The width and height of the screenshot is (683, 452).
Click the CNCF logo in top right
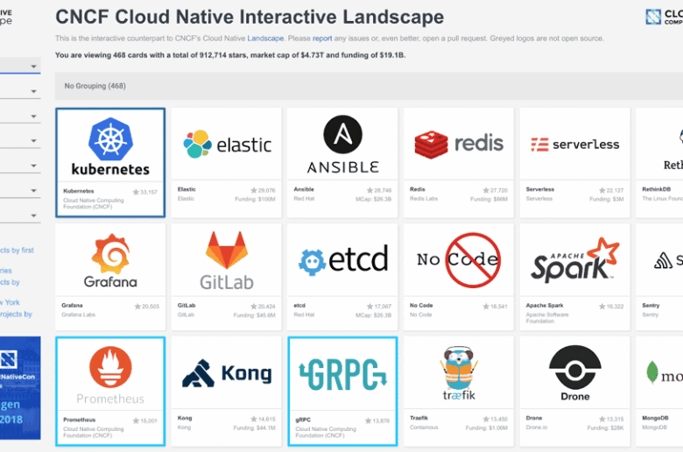664,17
